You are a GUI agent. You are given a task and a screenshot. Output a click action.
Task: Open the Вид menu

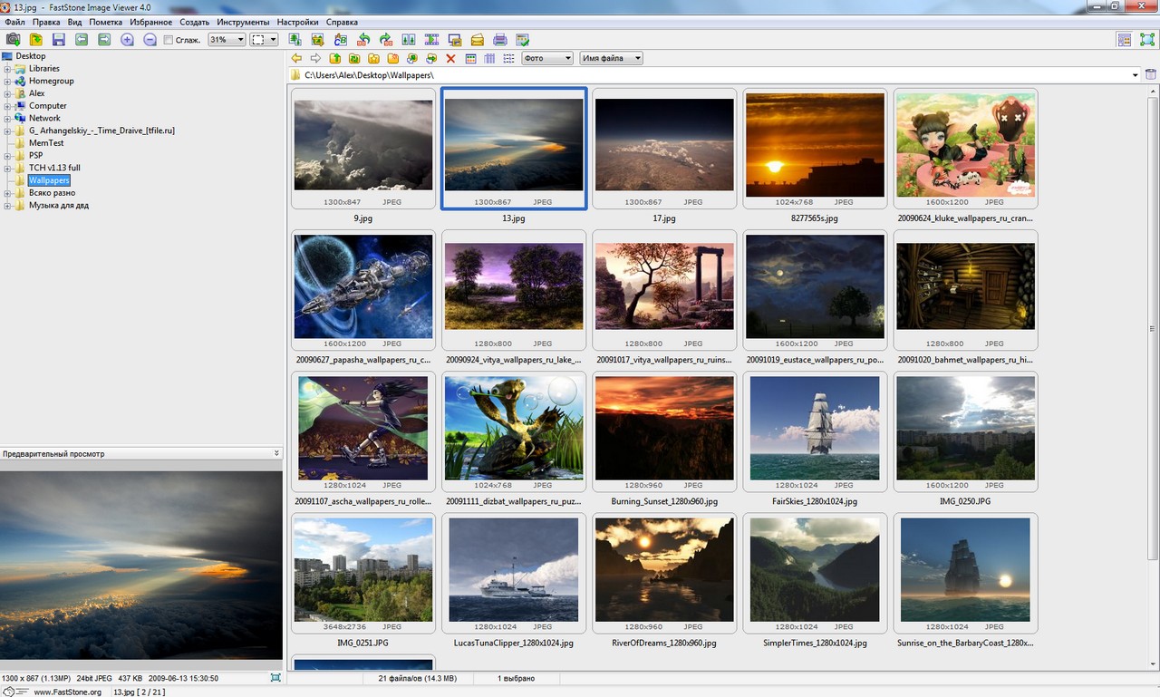[x=74, y=22]
